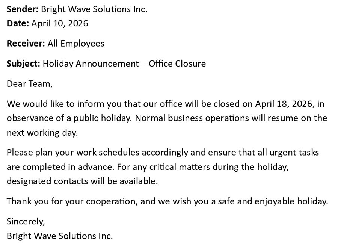Click the 'Bright Wave Solutions Inc.' sender name

(x=94, y=9)
